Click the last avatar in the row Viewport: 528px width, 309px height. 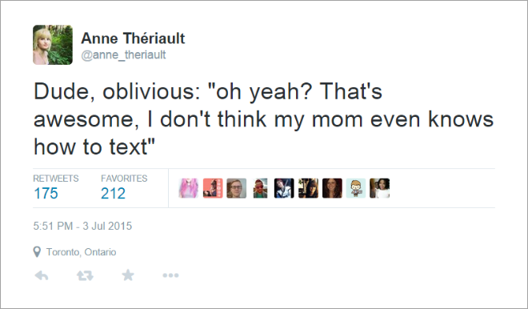pyautogui.click(x=380, y=188)
